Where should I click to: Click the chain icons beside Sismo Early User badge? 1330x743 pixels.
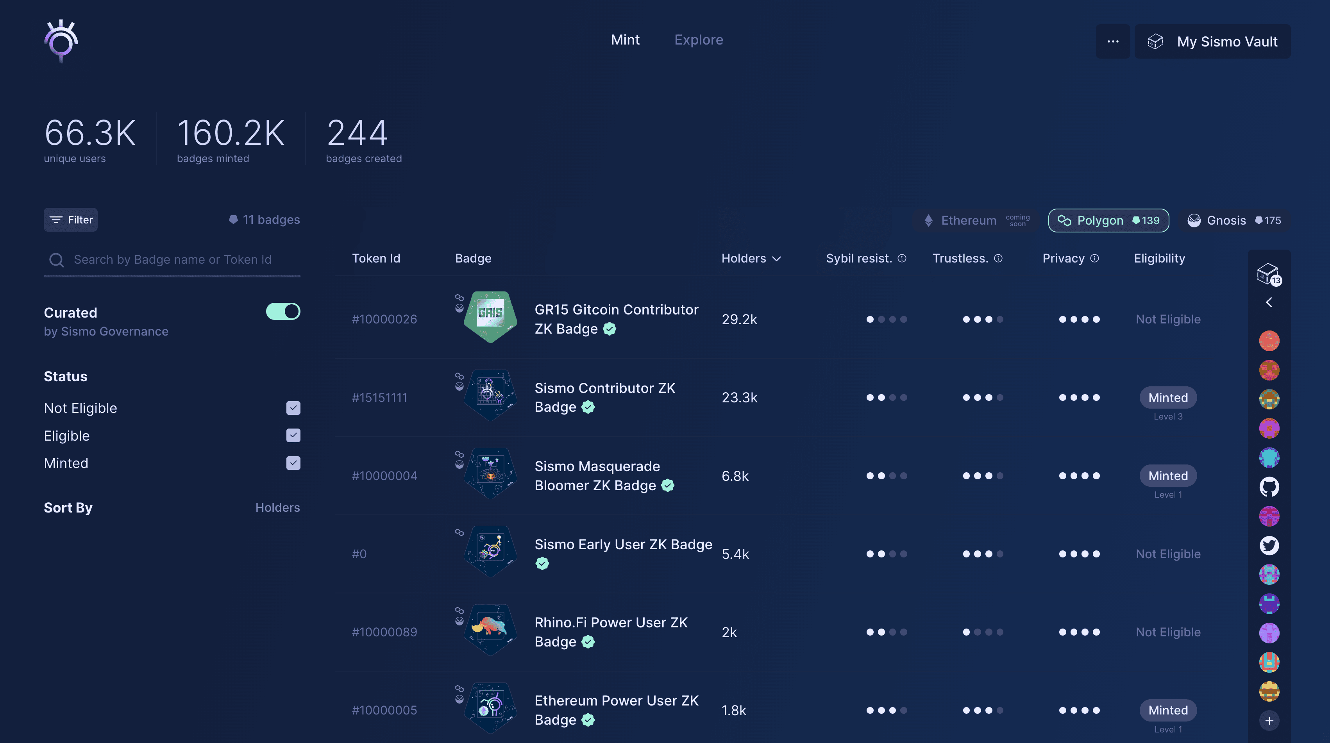(x=459, y=532)
